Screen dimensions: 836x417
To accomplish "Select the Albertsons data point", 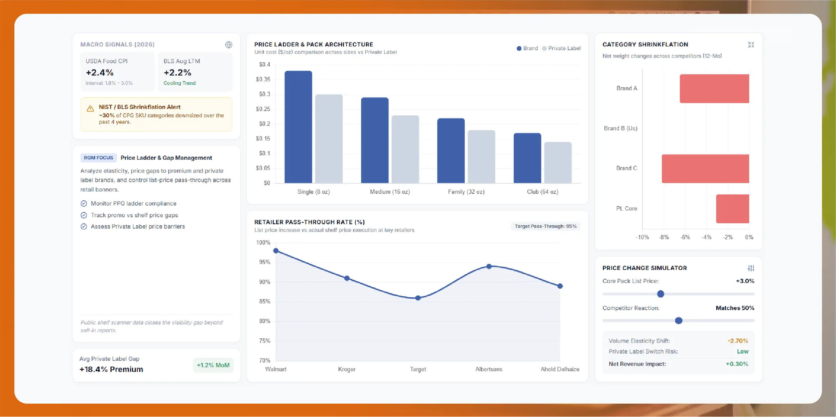I will pyautogui.click(x=489, y=267).
